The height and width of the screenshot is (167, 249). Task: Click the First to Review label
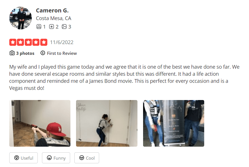[62, 53]
